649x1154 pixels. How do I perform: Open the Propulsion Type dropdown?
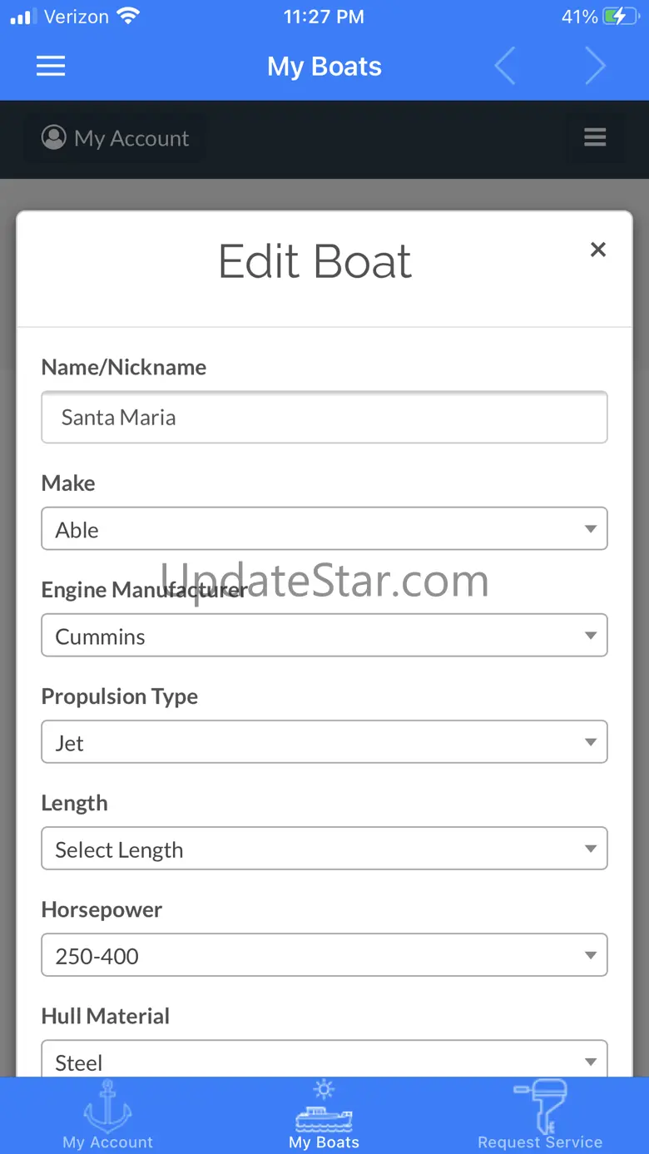324,742
